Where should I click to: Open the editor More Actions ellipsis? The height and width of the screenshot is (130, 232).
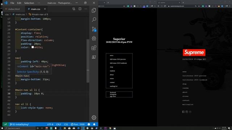86,9
